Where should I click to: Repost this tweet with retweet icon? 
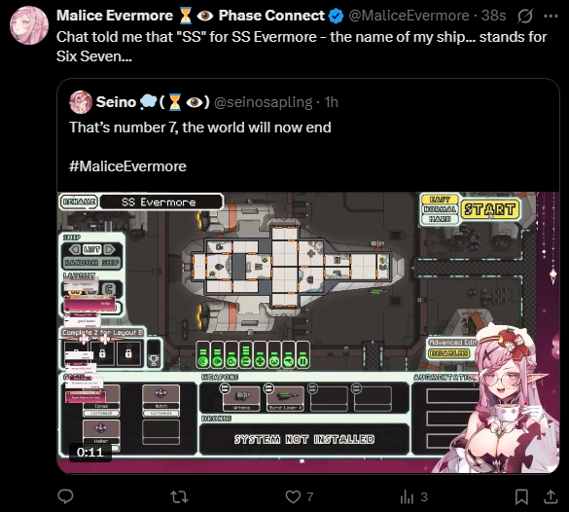tap(180, 496)
